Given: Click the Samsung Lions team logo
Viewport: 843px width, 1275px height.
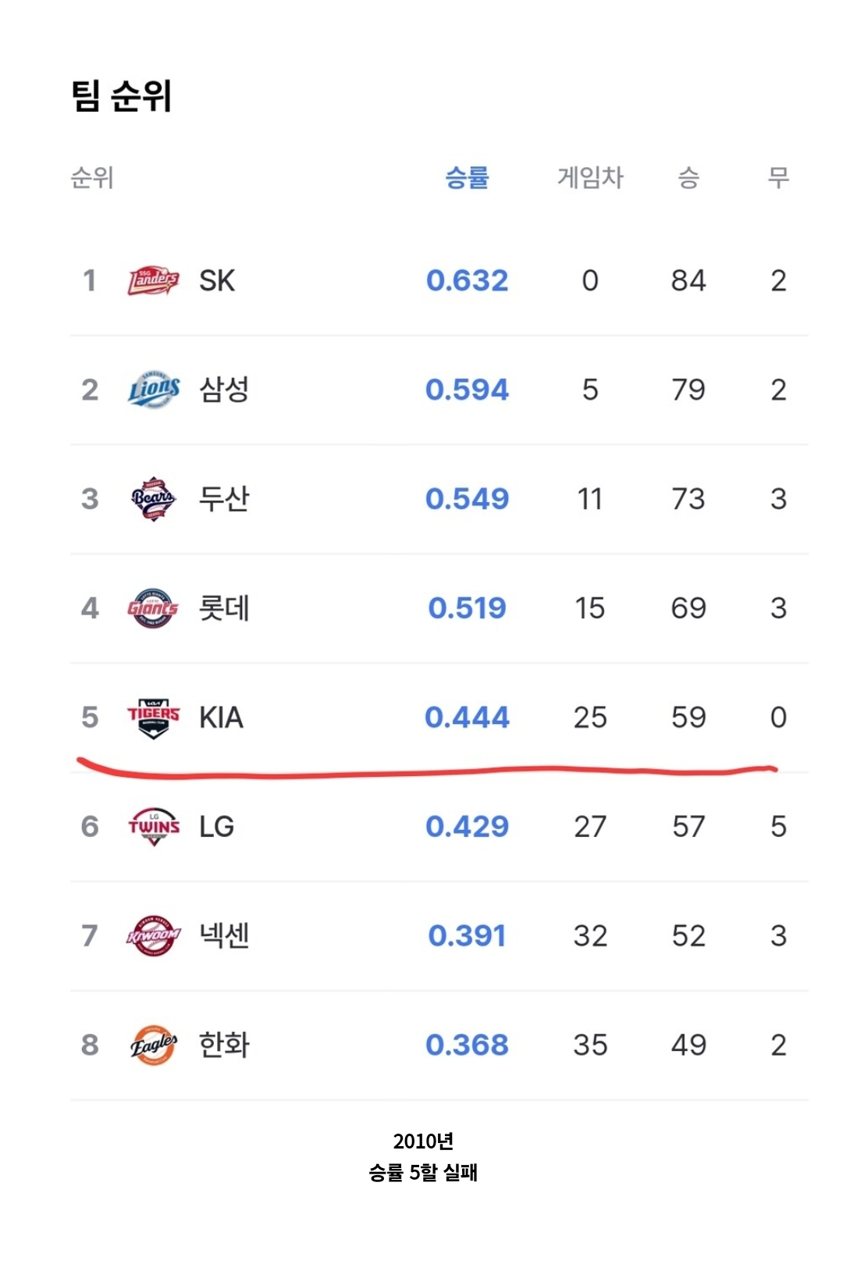Looking at the screenshot, I should (154, 390).
